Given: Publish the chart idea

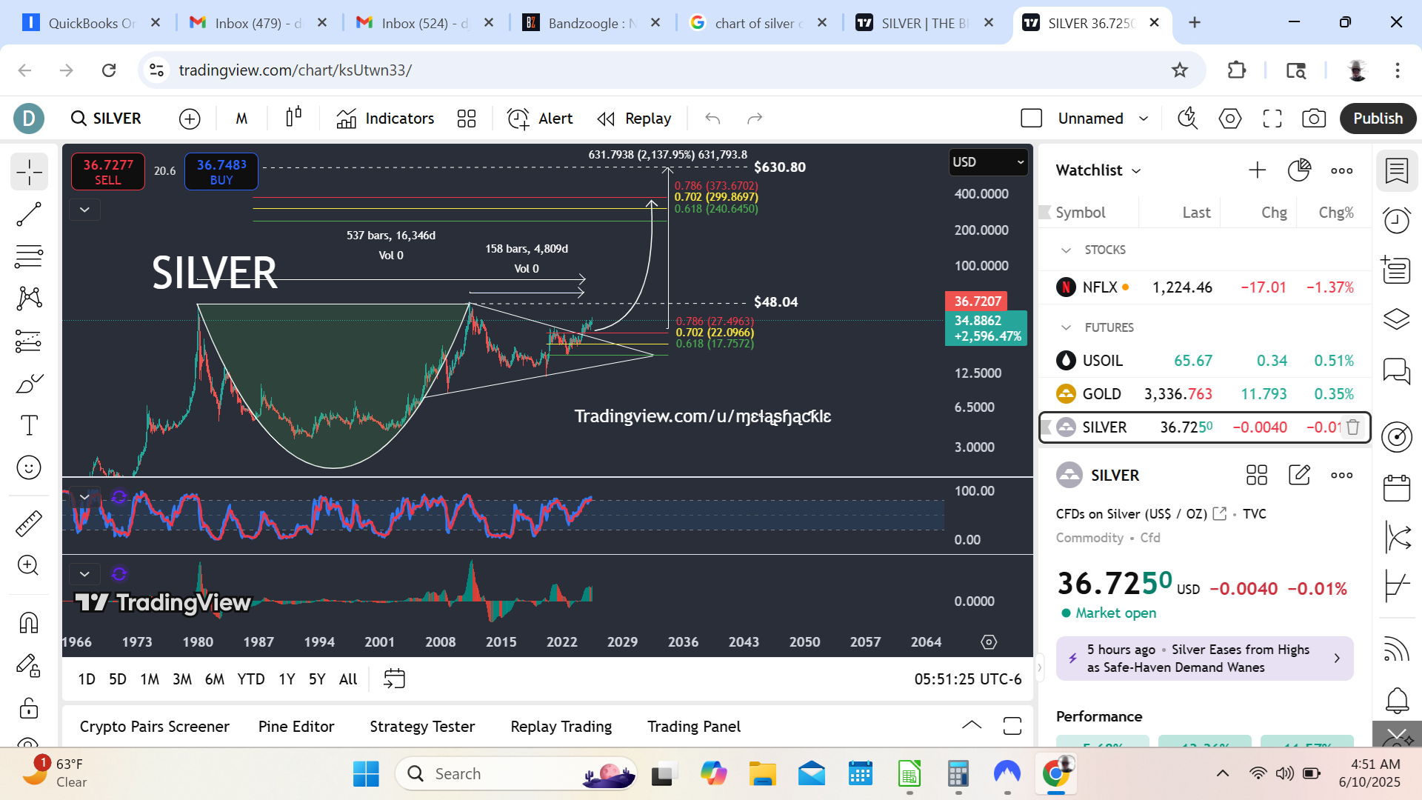Looking at the screenshot, I should click(x=1378, y=119).
